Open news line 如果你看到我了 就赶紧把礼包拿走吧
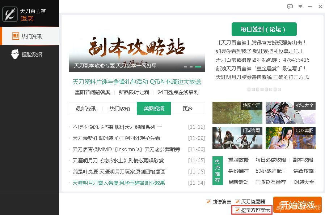Image resolution: width=325 pixels, height=215 pixels. click(259, 51)
